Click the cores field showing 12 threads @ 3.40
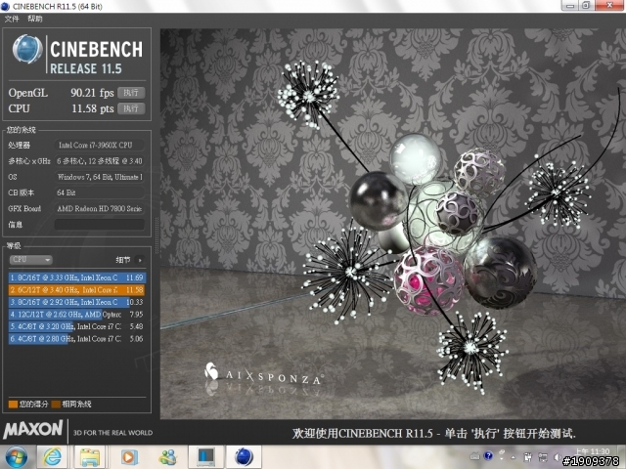 100,161
